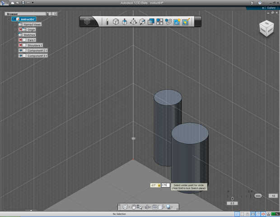This screenshot has height=217, width=280.
Task: Collapse the root node tree arrow
Action: [x=9, y=19]
